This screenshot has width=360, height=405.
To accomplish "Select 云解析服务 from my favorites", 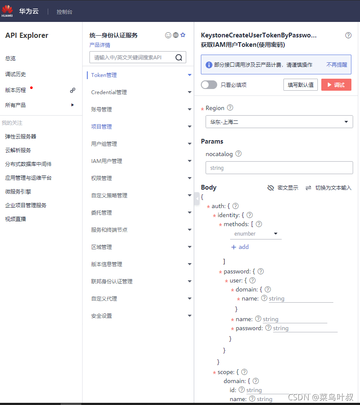I will coord(18,150).
